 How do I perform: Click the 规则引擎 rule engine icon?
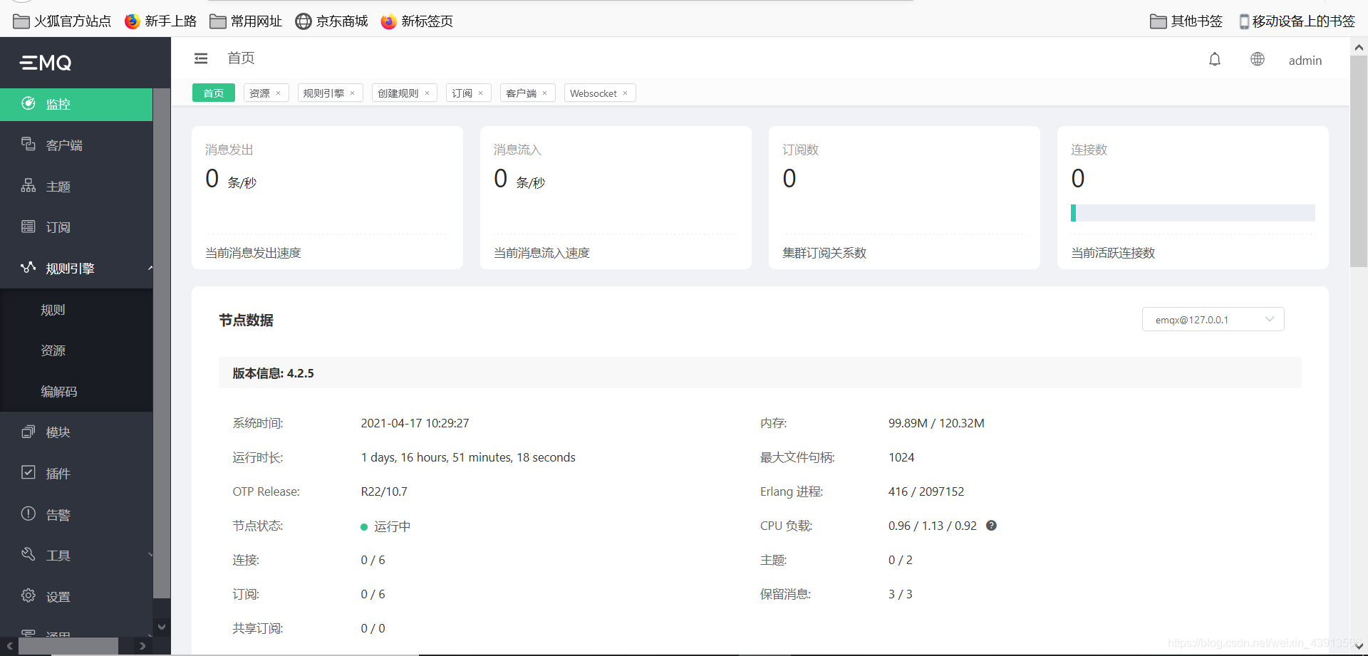click(x=28, y=267)
